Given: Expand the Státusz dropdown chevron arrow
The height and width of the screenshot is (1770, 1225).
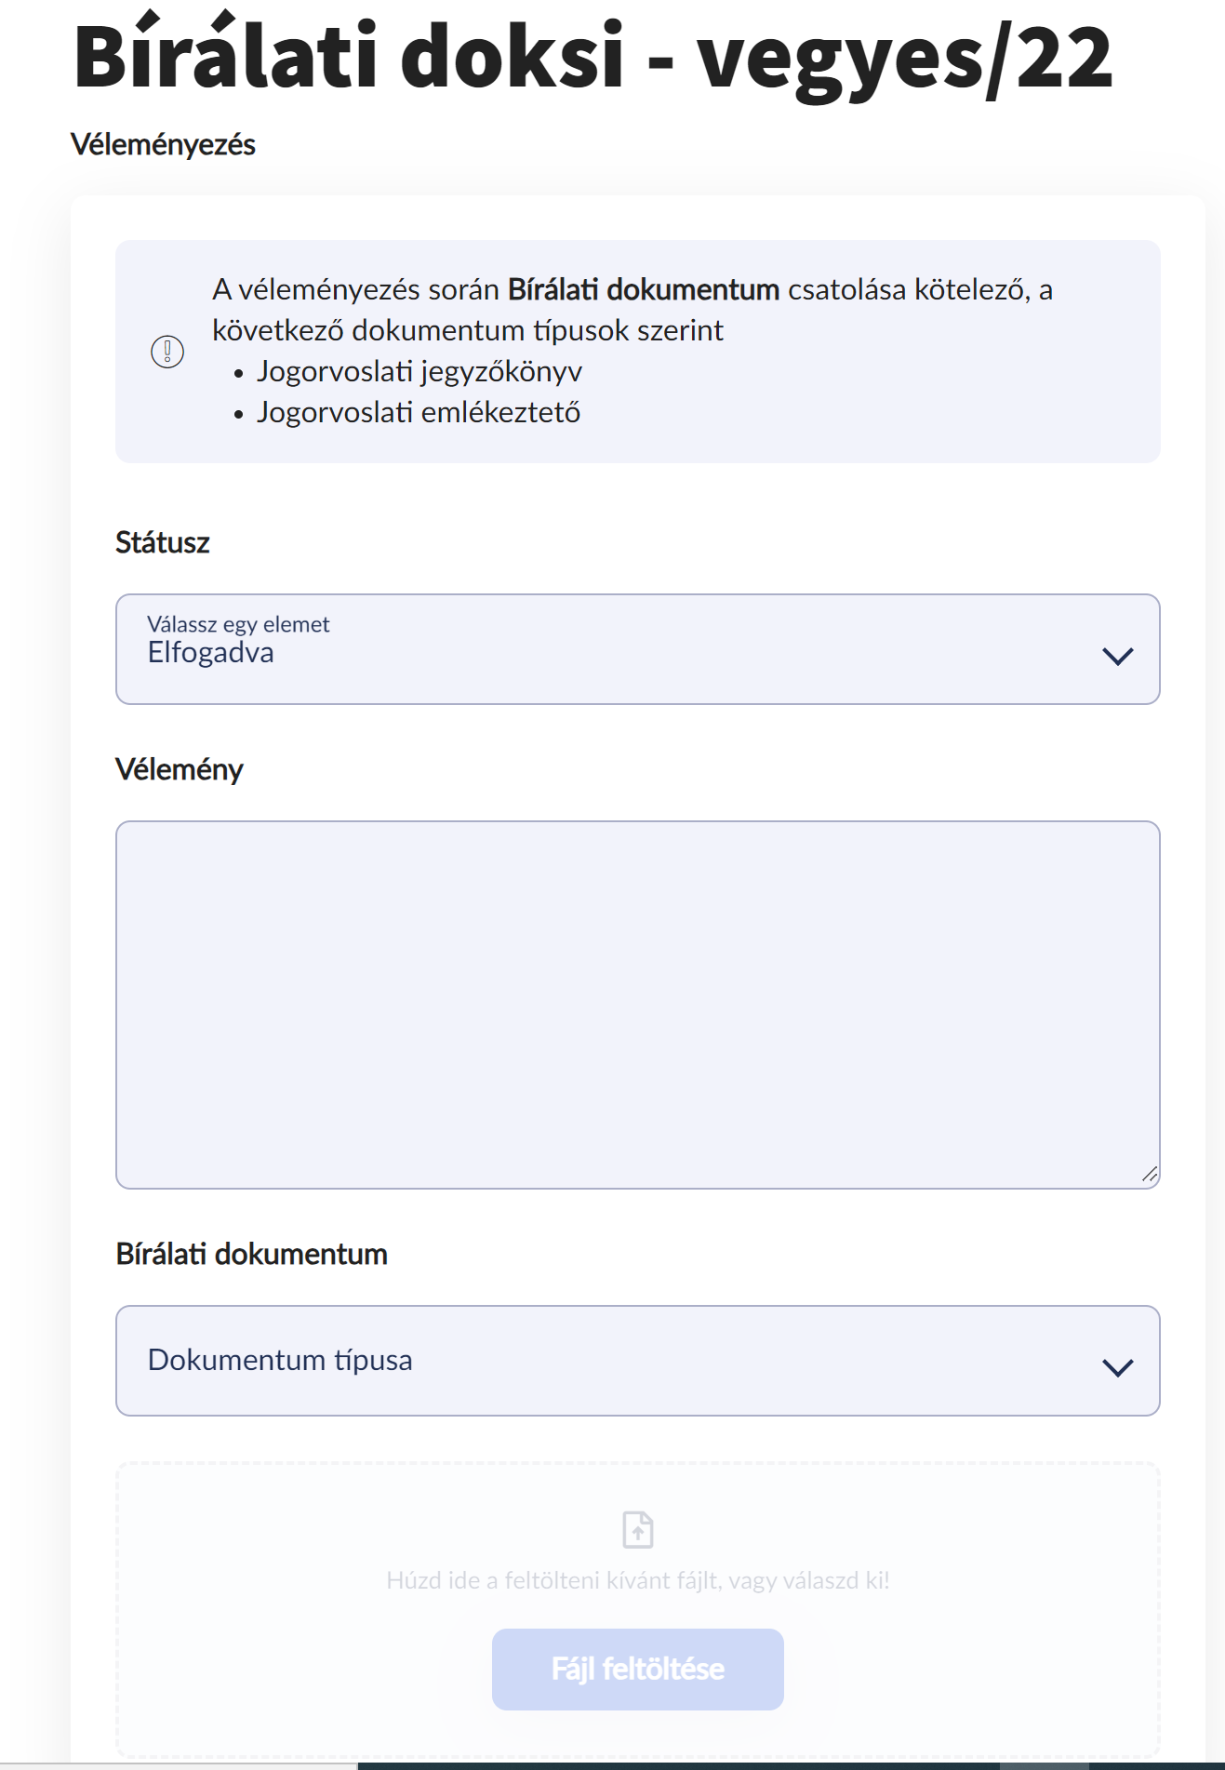Looking at the screenshot, I should (1117, 656).
